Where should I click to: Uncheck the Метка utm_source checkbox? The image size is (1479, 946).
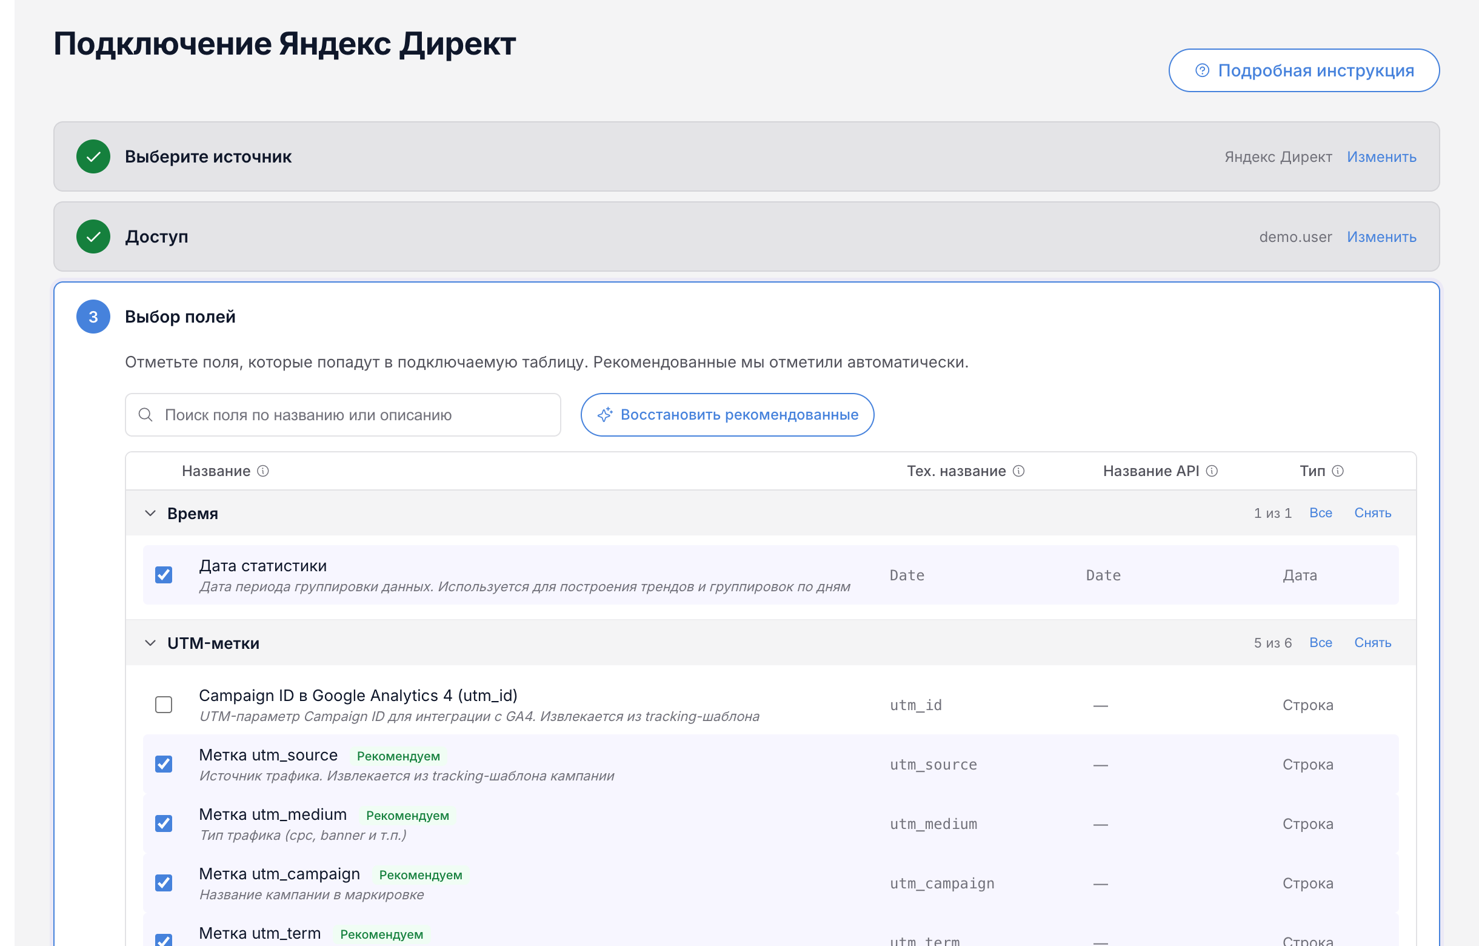[164, 764]
